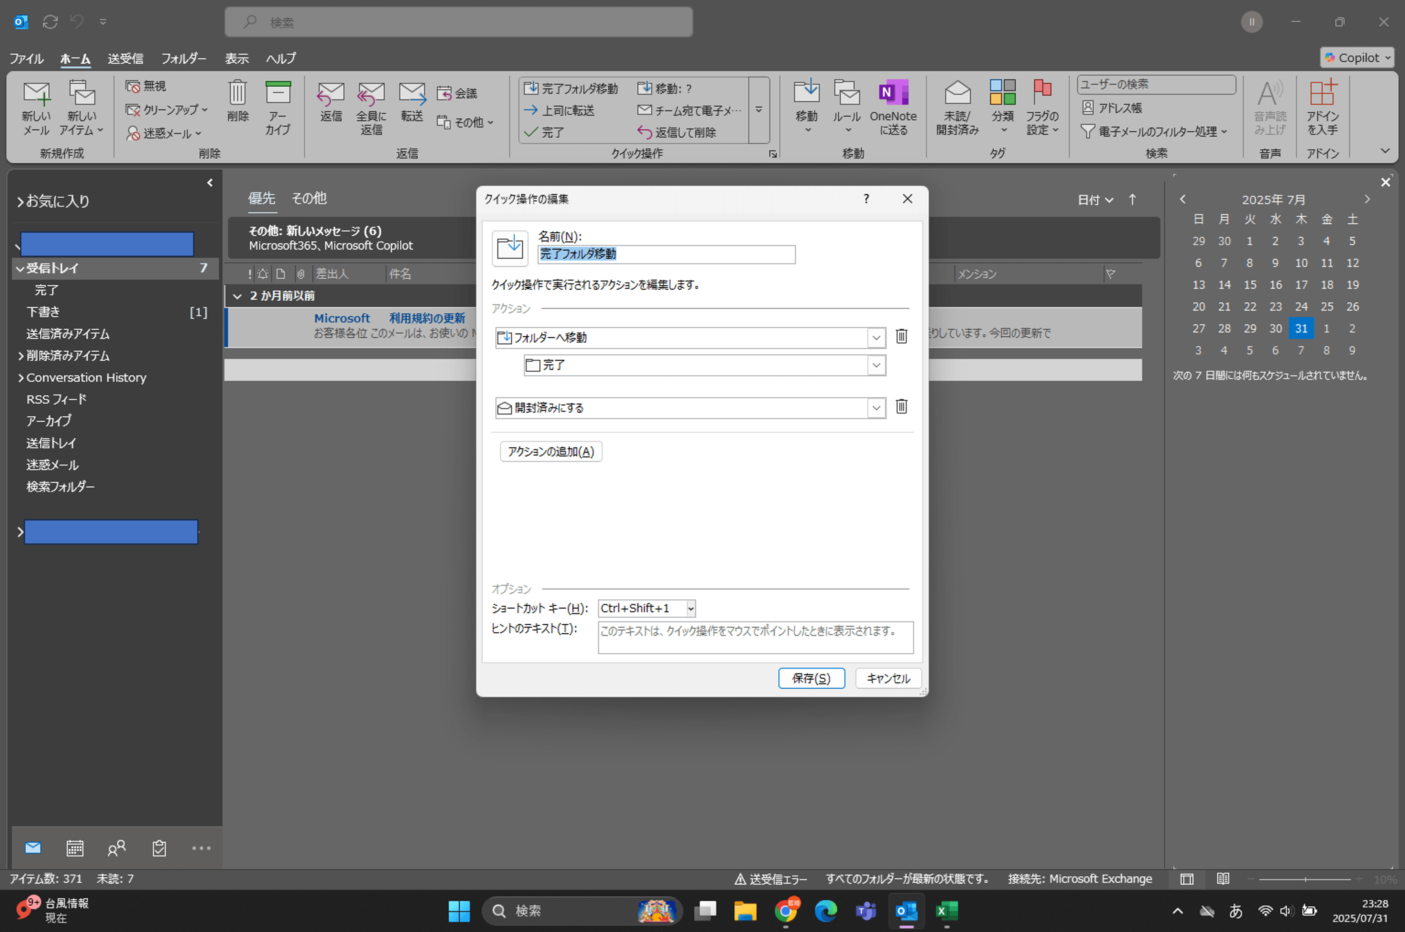
Task: Switch to the 送受信 ribbon tab
Action: click(125, 58)
